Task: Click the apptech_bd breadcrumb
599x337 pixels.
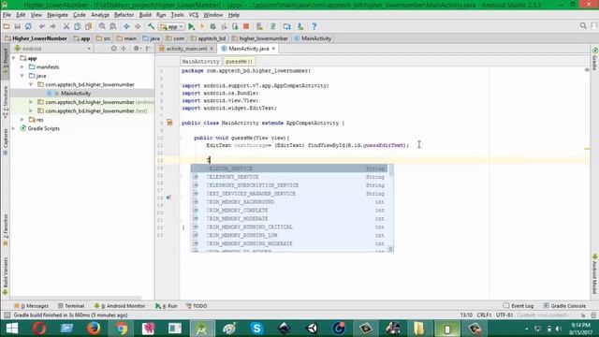Action: coord(208,38)
